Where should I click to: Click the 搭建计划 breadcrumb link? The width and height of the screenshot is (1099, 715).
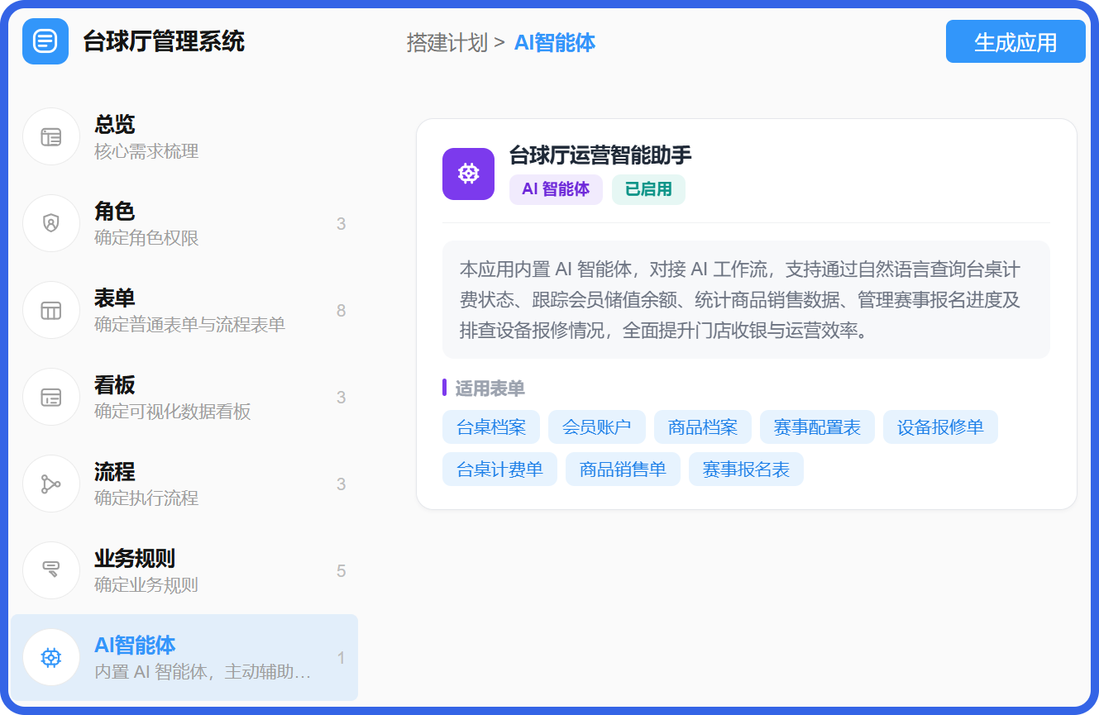[447, 42]
